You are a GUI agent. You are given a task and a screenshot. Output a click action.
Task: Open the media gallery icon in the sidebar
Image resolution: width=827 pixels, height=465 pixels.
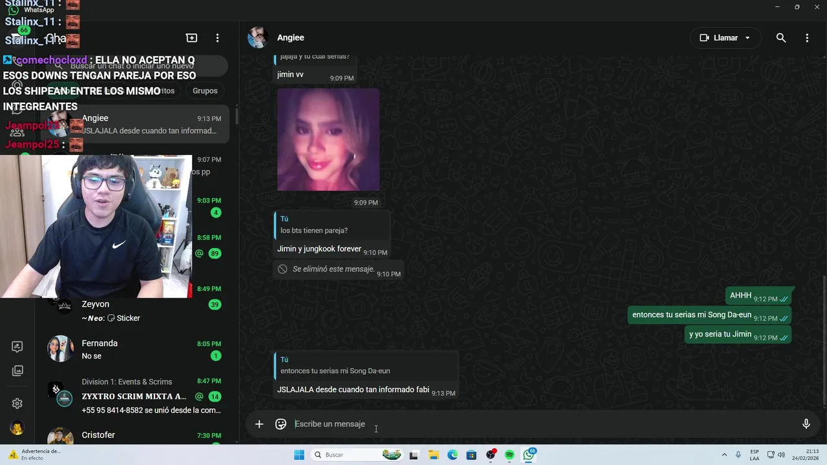17,371
